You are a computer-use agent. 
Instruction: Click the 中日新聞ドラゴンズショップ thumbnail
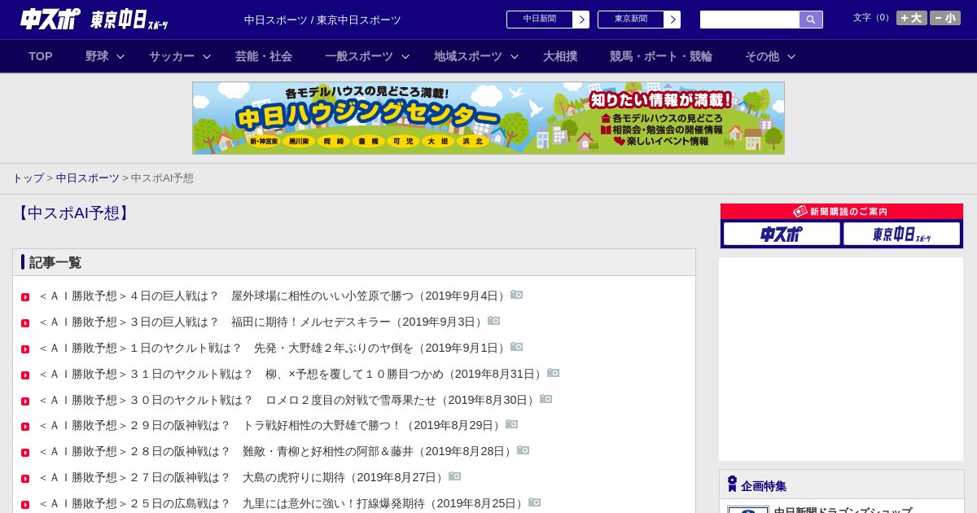tap(748, 510)
